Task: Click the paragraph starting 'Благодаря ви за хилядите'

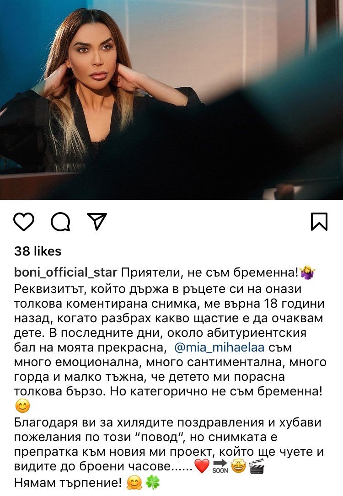Action: click(170, 444)
